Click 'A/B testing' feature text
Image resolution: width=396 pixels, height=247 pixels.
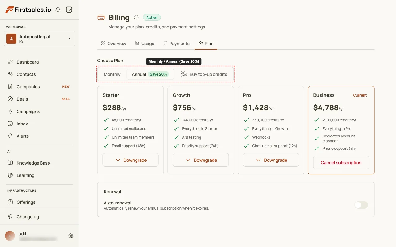(192, 137)
